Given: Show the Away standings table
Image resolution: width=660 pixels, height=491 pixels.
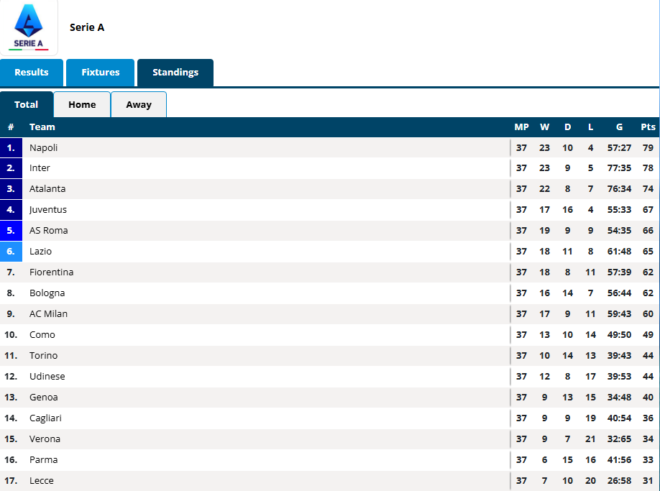Looking at the screenshot, I should 139,104.
